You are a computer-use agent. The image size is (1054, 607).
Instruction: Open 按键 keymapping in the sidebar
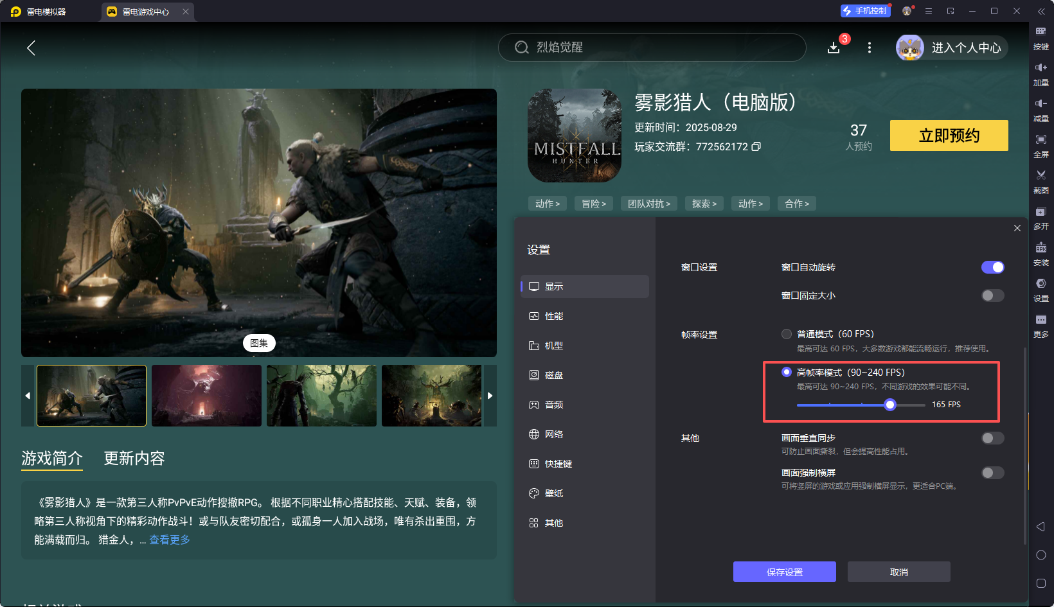(x=1041, y=39)
